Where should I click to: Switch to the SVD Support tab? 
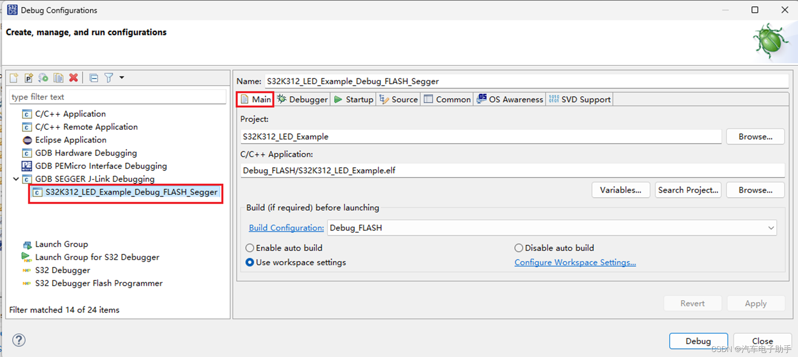pyautogui.click(x=580, y=99)
